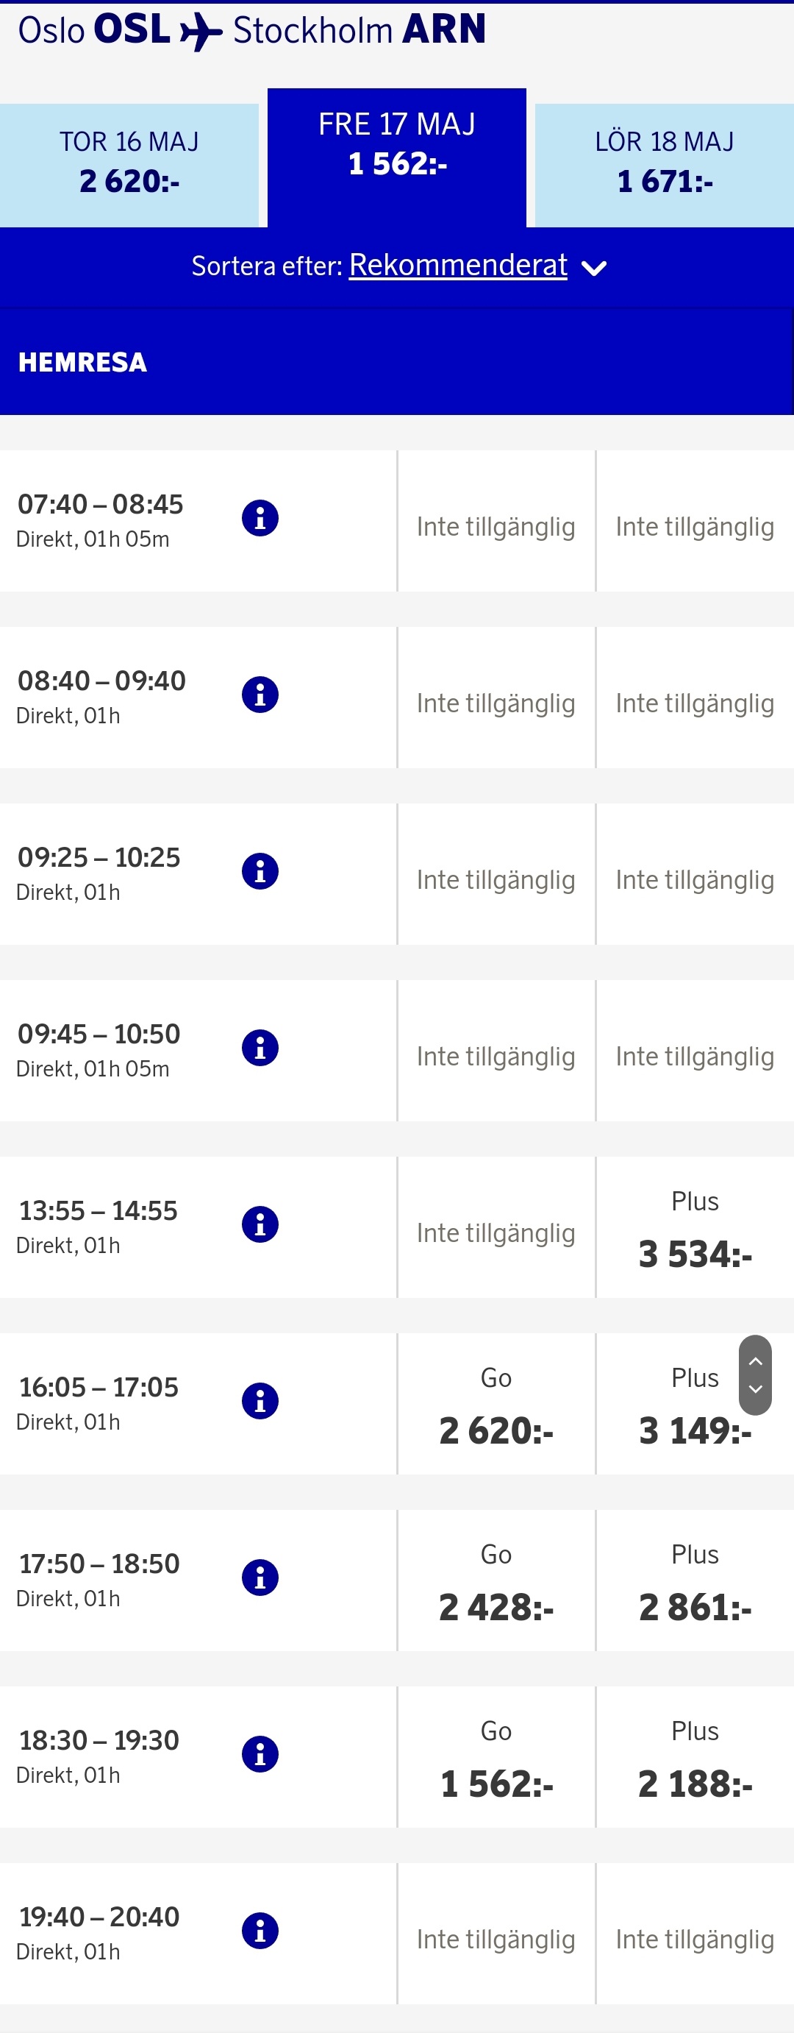Switch to the TOR 16 MAJ date tab
The height and width of the screenshot is (2033, 794).
[129, 164]
